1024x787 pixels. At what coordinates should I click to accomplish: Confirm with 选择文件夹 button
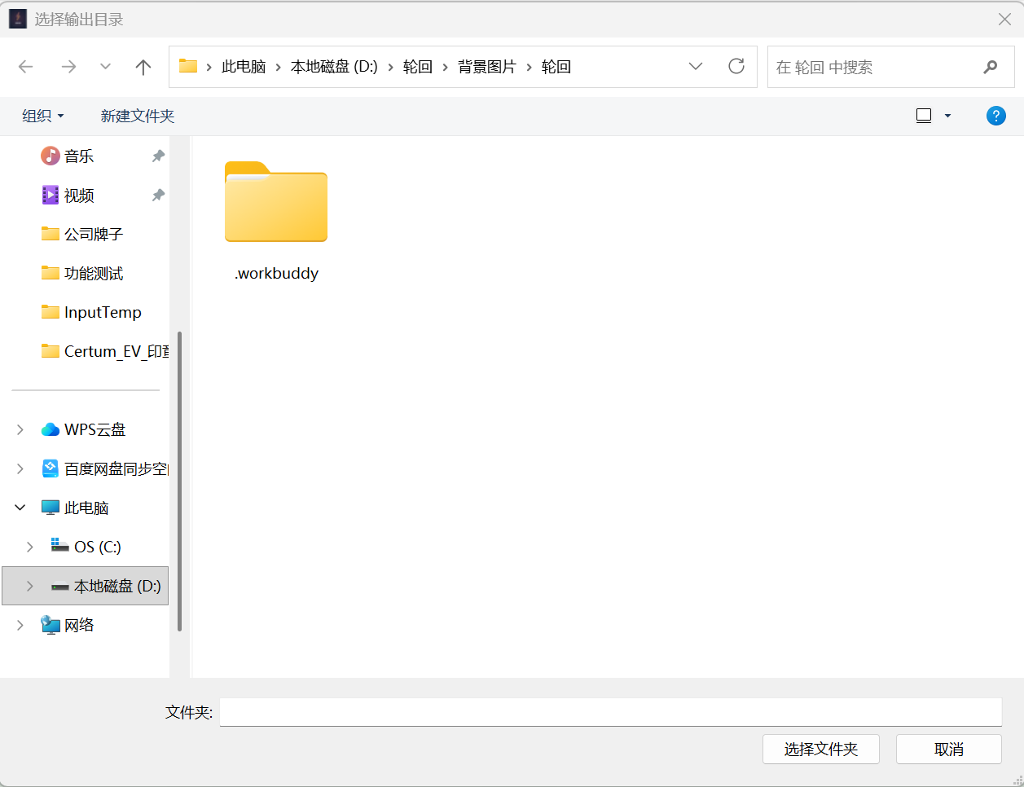click(x=821, y=750)
